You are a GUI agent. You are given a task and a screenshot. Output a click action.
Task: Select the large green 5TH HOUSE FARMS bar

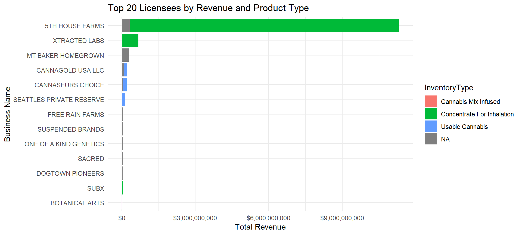pyautogui.click(x=264, y=26)
